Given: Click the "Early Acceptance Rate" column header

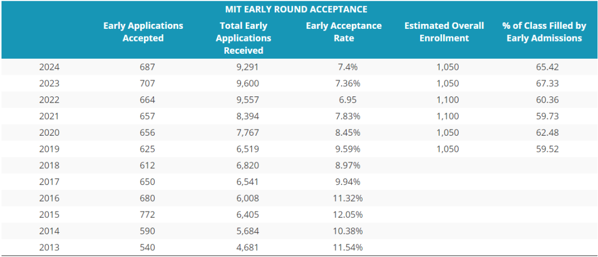Looking at the screenshot, I should point(344,32).
